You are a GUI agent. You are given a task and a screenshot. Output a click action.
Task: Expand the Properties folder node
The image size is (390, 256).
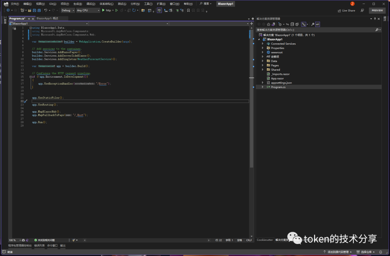(x=263, y=48)
